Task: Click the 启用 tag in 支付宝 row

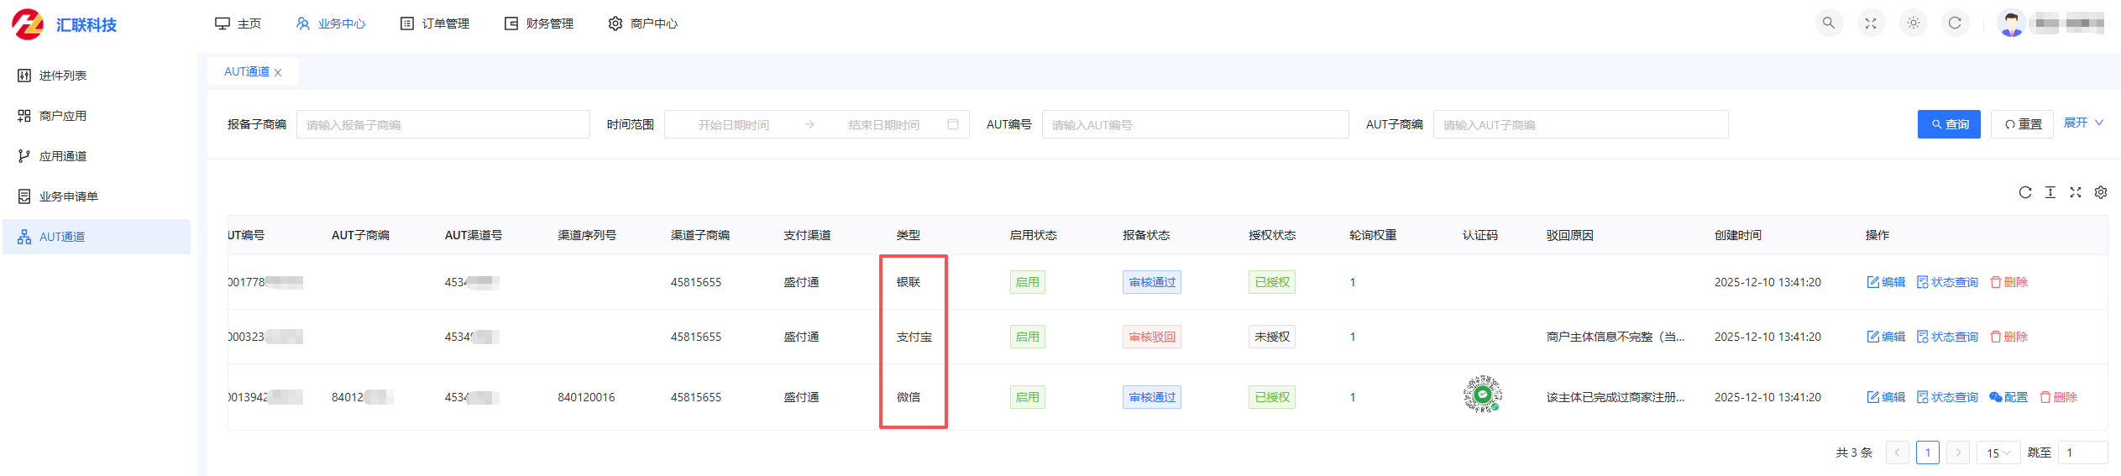Action: pos(1027,337)
